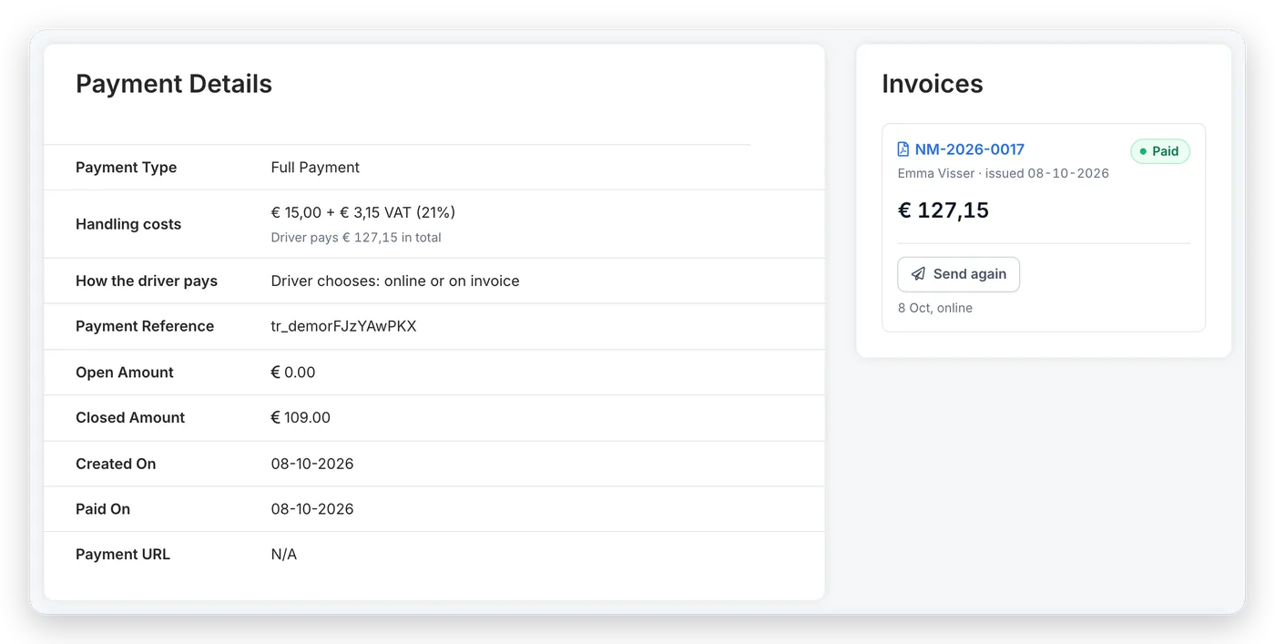Click the Open Amount label
Screen dimensions: 1275x644
125,372
